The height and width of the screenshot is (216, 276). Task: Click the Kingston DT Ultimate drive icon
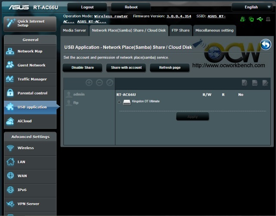tap(127, 102)
